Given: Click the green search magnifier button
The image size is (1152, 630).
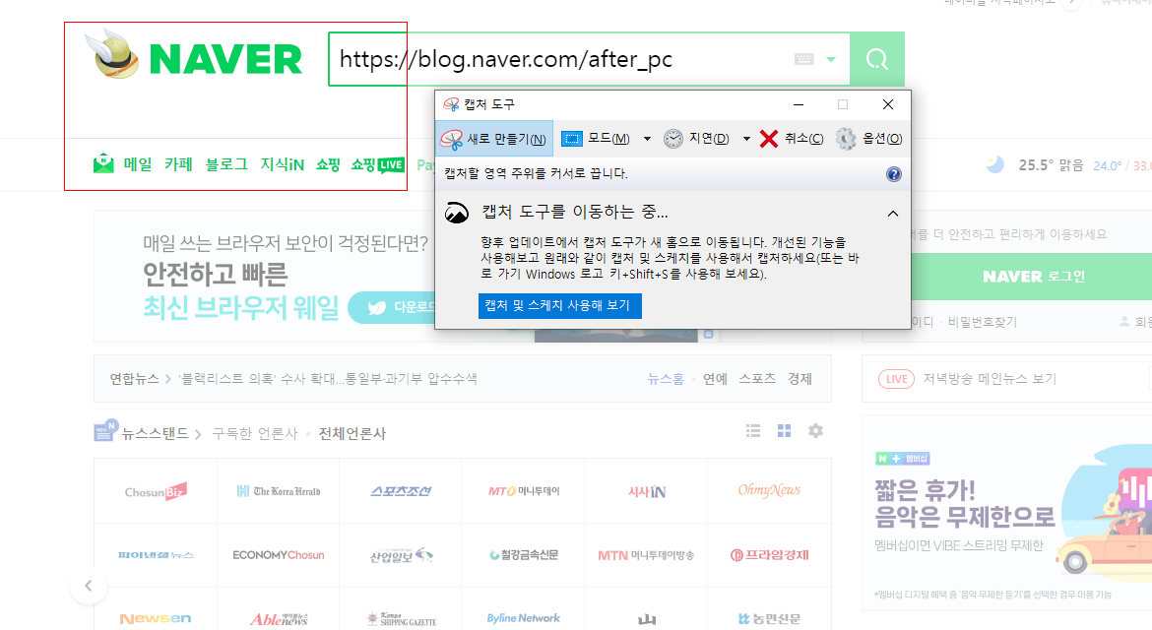Looking at the screenshot, I should point(876,59).
